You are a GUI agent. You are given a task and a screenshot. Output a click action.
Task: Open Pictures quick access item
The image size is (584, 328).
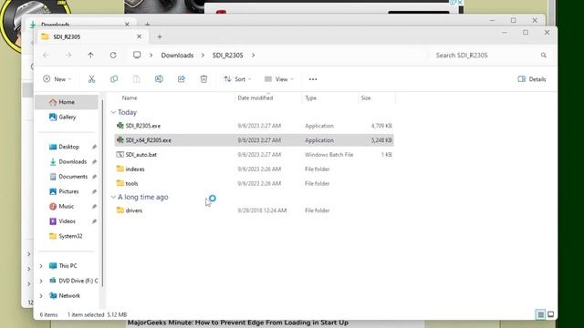pyautogui.click(x=68, y=191)
